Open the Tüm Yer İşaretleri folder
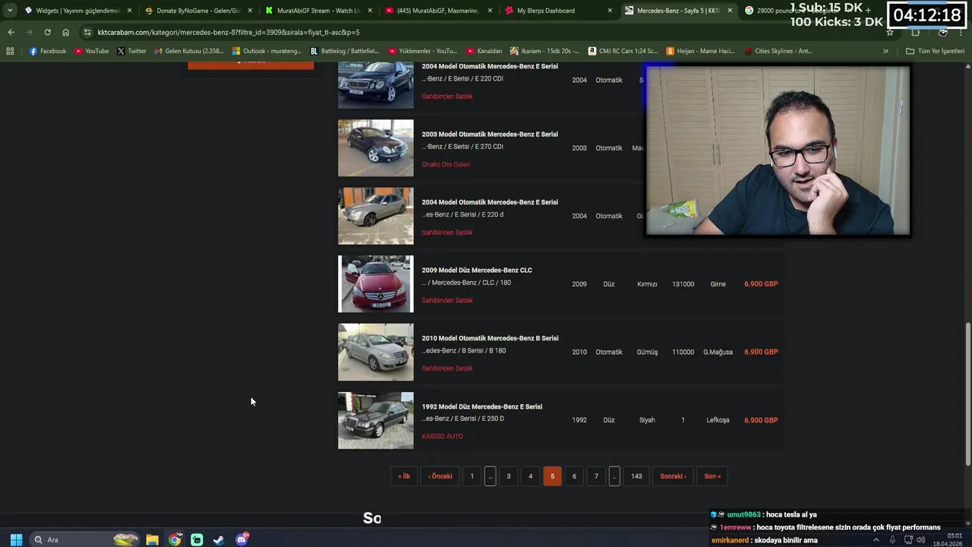 935,51
